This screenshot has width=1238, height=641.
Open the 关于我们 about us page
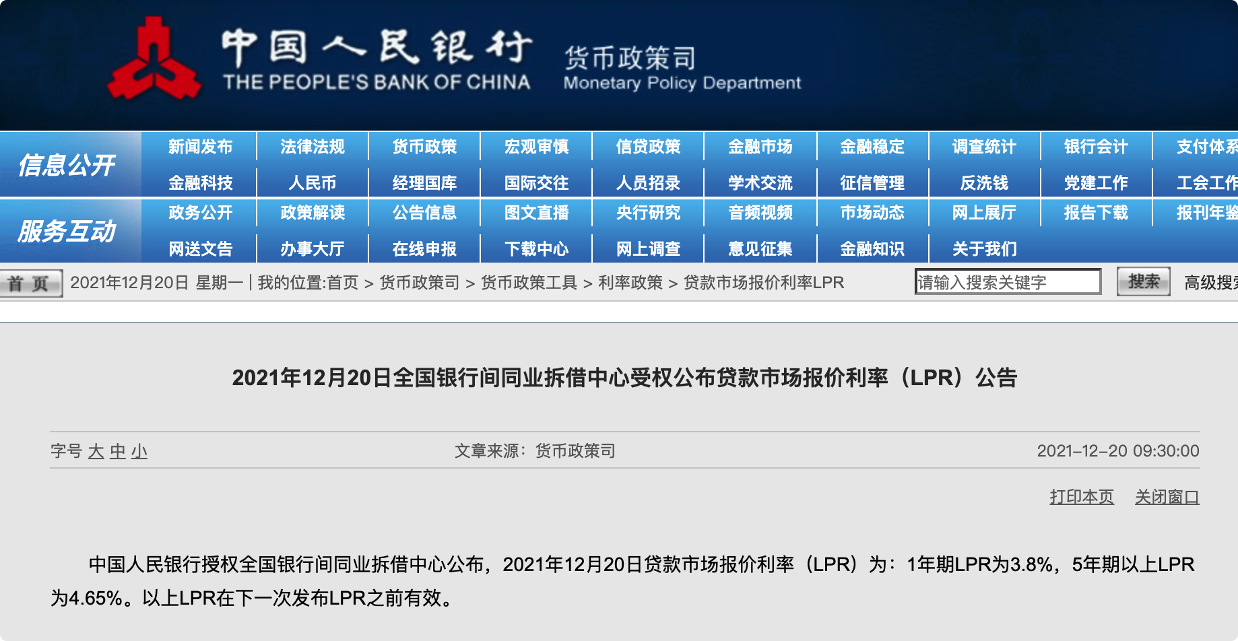(984, 249)
